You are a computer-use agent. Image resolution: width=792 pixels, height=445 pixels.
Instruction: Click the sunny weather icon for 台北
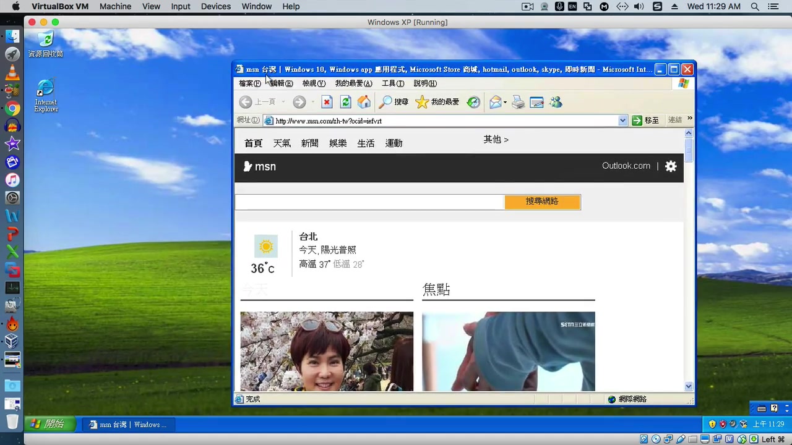click(x=266, y=247)
